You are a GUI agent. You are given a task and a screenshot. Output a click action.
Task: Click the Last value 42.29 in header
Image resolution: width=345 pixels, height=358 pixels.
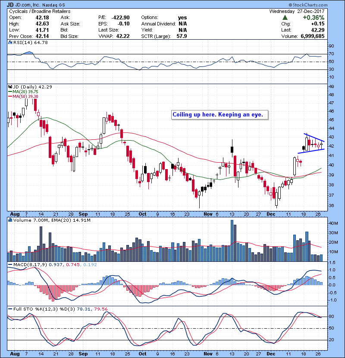(317, 30)
